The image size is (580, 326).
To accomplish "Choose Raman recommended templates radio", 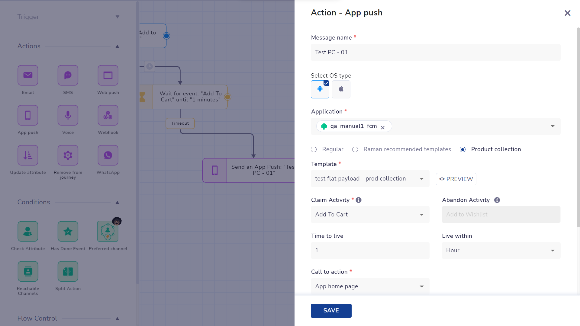I will (x=355, y=149).
